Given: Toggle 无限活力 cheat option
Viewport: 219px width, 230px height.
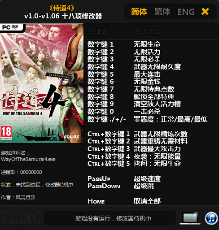Looking at the screenshot, I should click(x=147, y=52).
